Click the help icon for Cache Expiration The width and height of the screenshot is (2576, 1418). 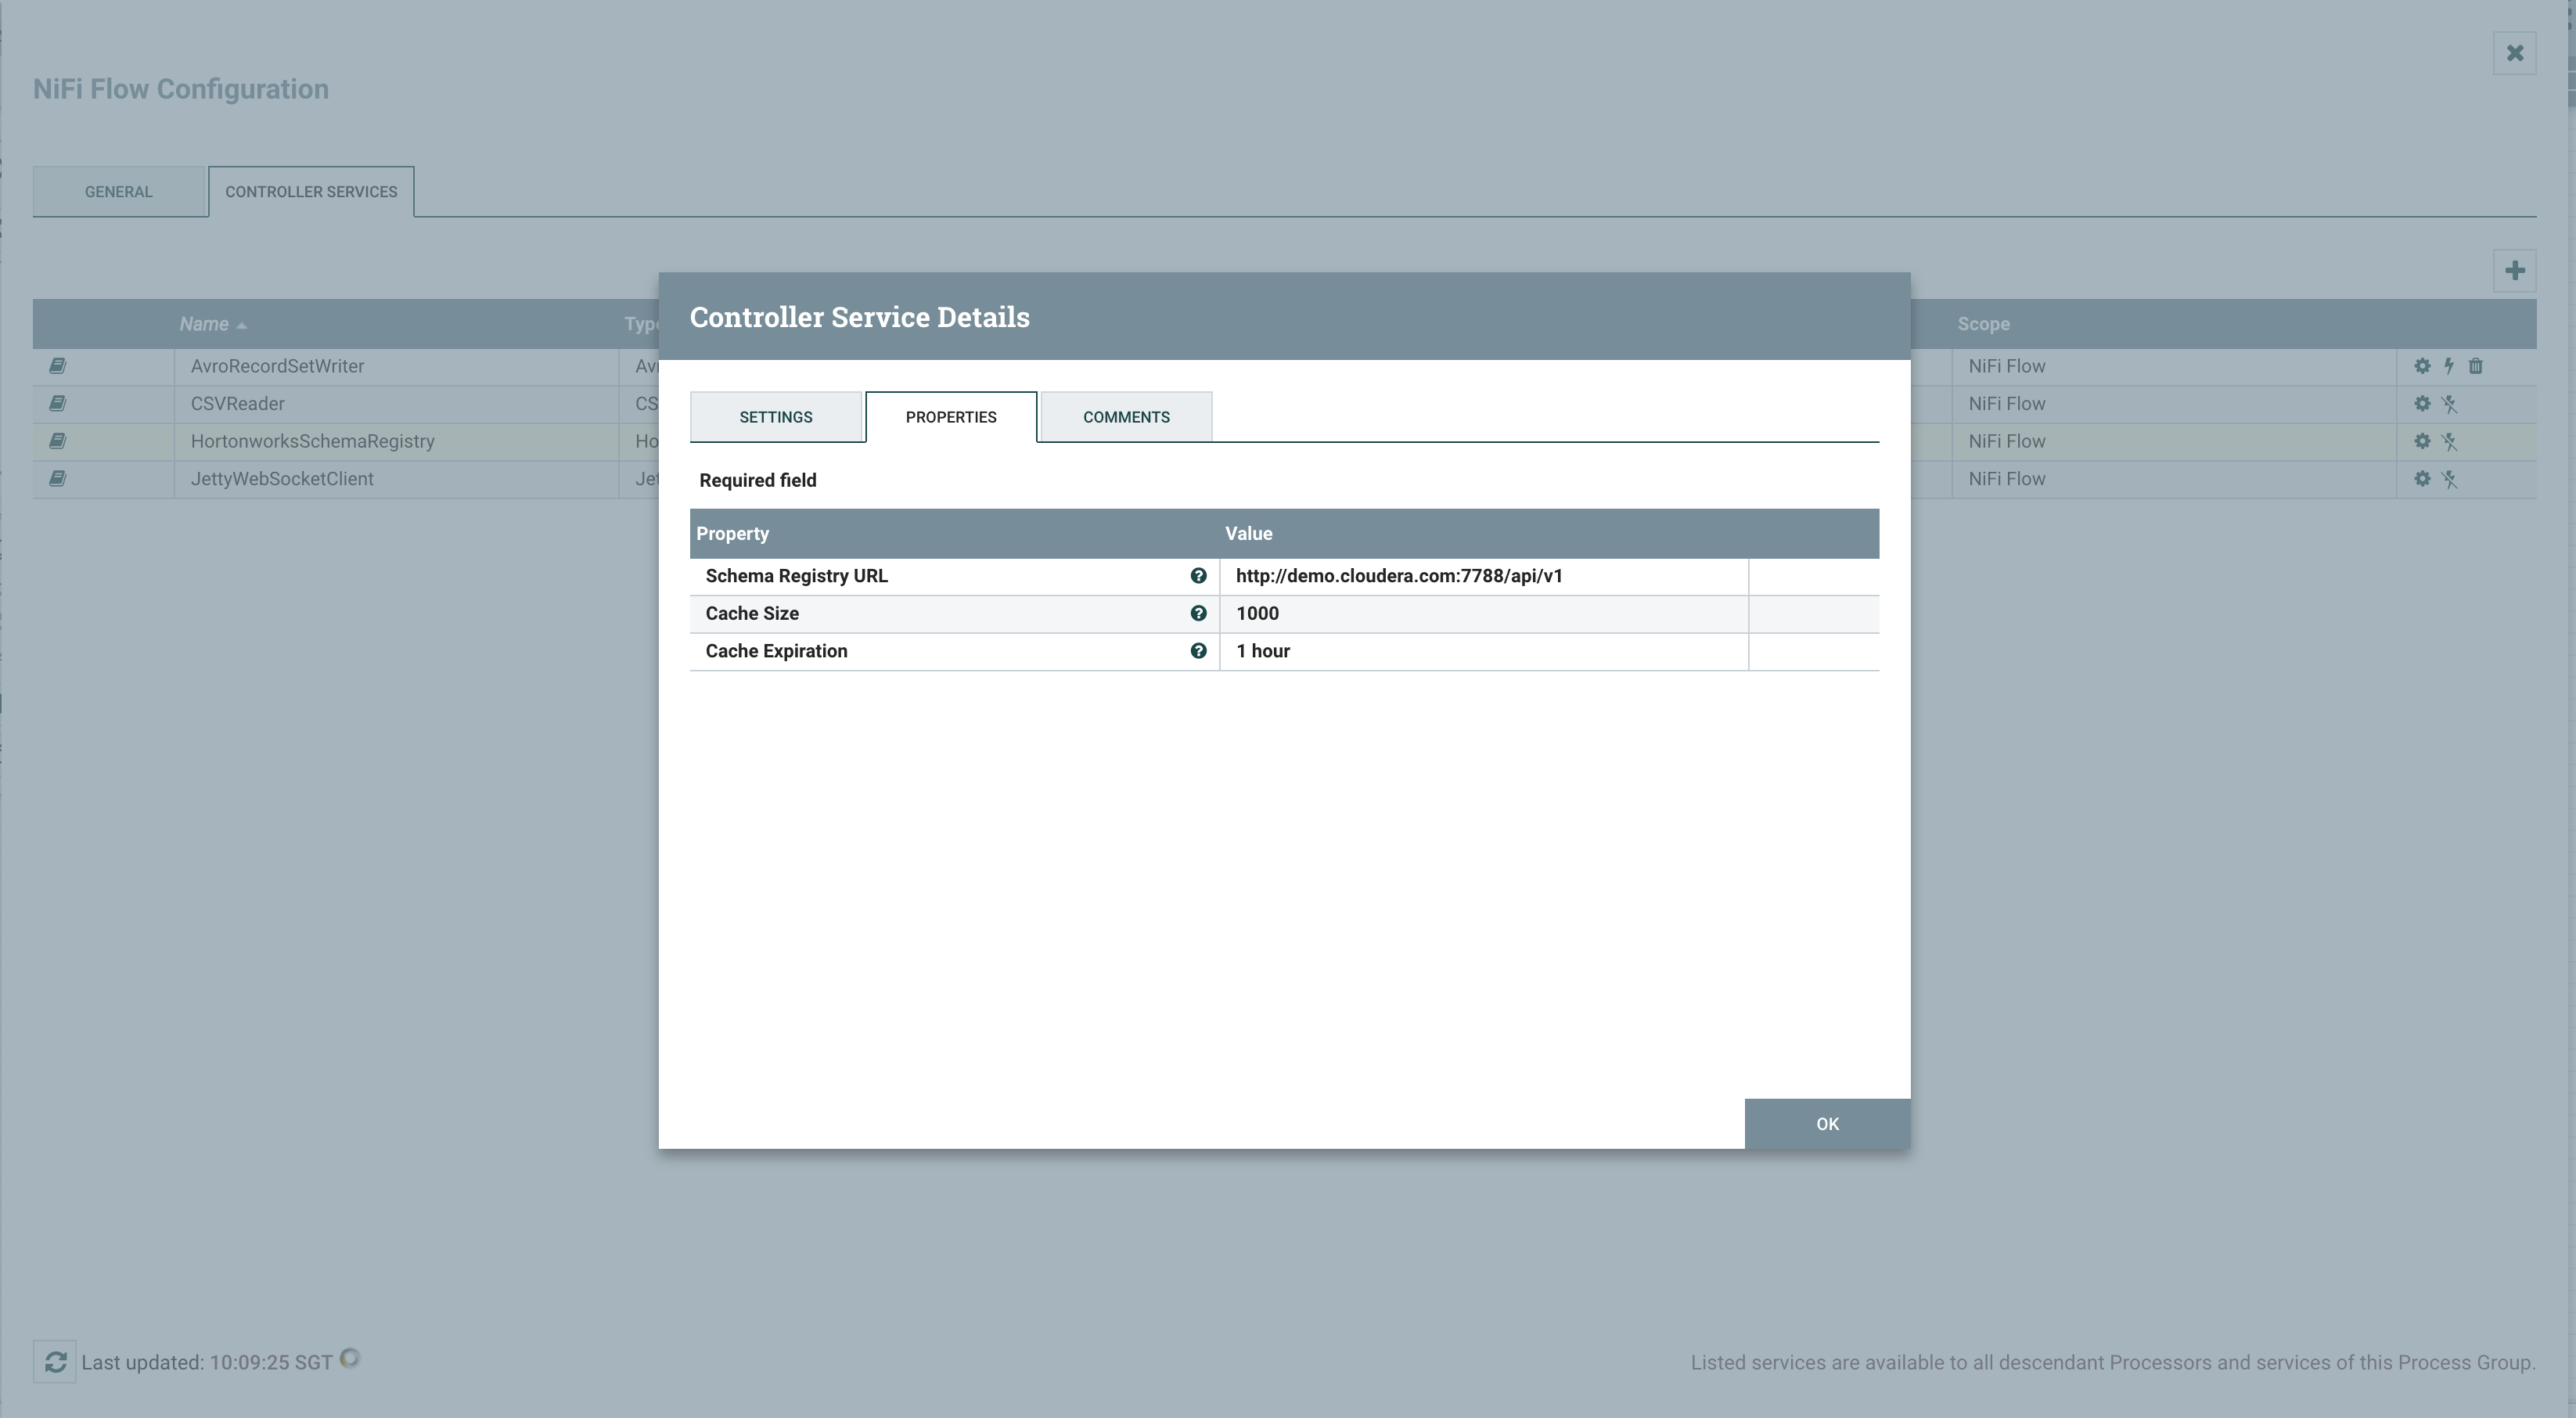1199,650
